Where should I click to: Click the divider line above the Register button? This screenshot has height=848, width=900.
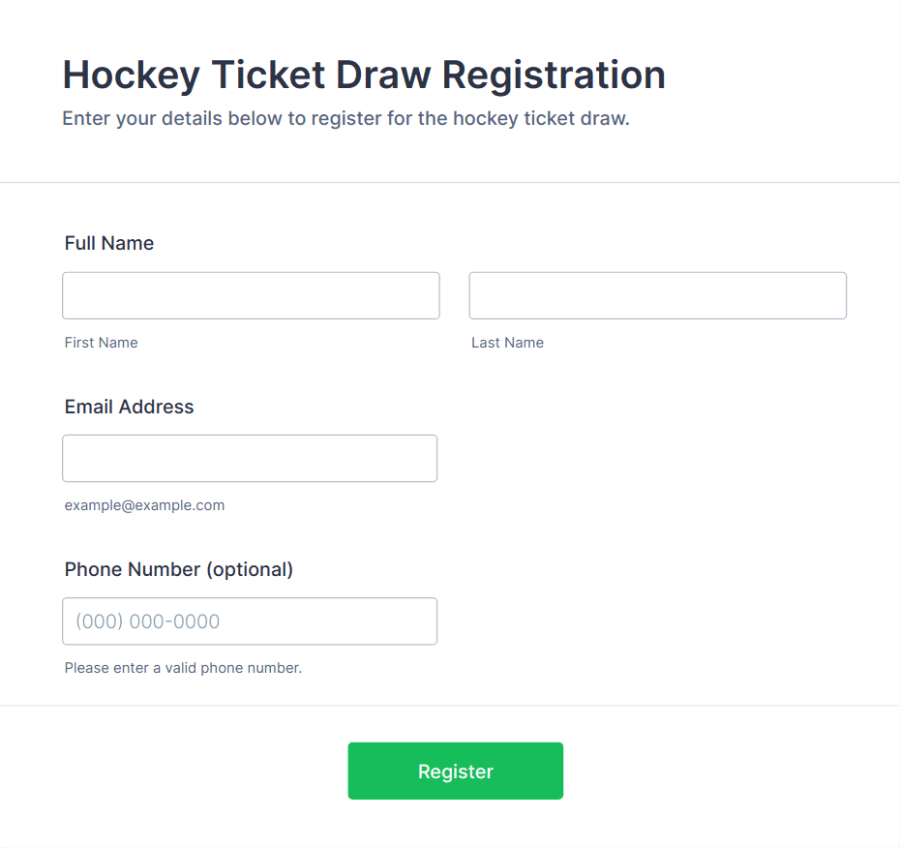[450, 706]
